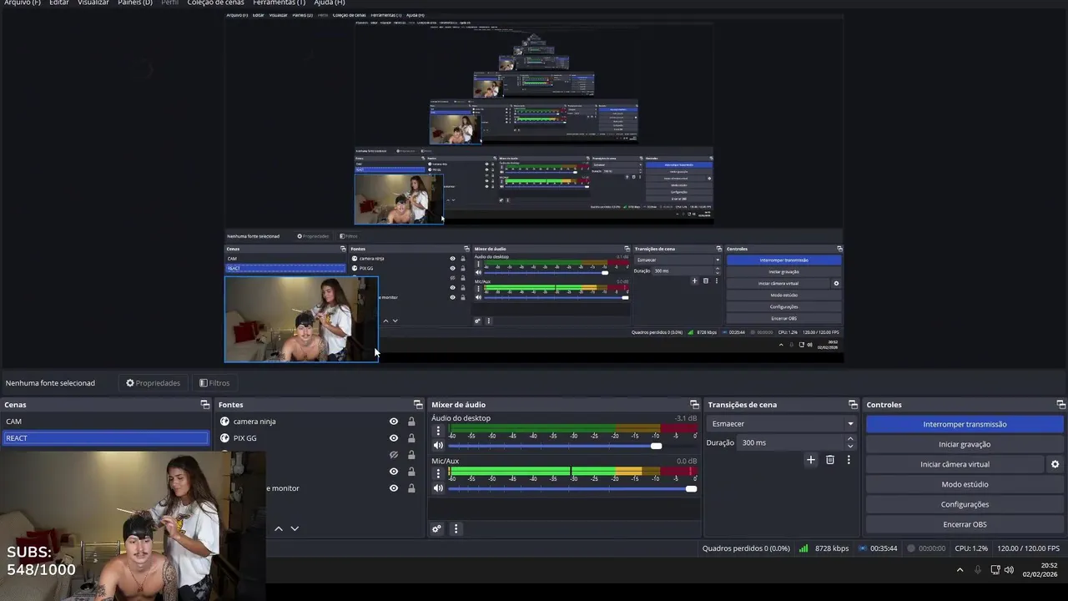1068x601 pixels.
Task: Undock the Mixer de áudio panel float icon
Action: point(694,405)
